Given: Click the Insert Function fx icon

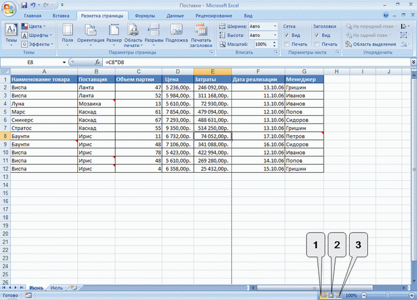Looking at the screenshot, I should pos(98,63).
